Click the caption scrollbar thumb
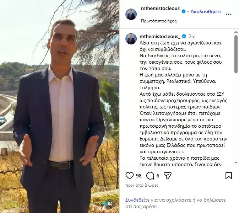The width and height of the screenshot is (239, 213). point(236,54)
